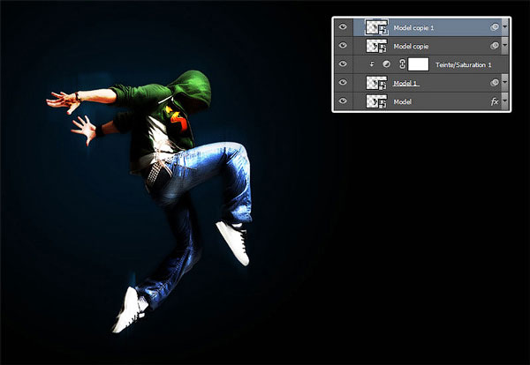Click the clipping mask arrow on Teinte/Saturation 1
Image resolution: width=530 pixels, height=365 pixels.
point(372,64)
